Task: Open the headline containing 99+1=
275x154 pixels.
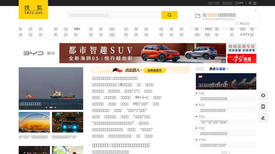Action: pyautogui.click(x=142, y=97)
